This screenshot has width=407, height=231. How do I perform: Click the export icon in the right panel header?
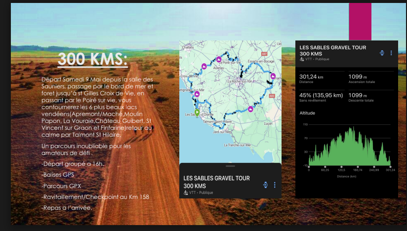382,53
